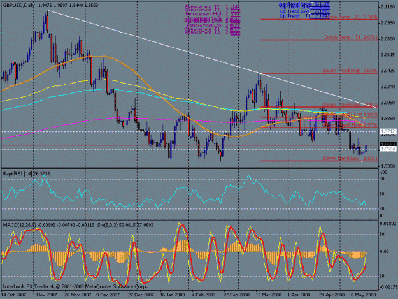The height and width of the screenshot is (299, 398).
Task: Click the '1 Nov 2007' date label
Action: pyautogui.click(x=45, y=295)
